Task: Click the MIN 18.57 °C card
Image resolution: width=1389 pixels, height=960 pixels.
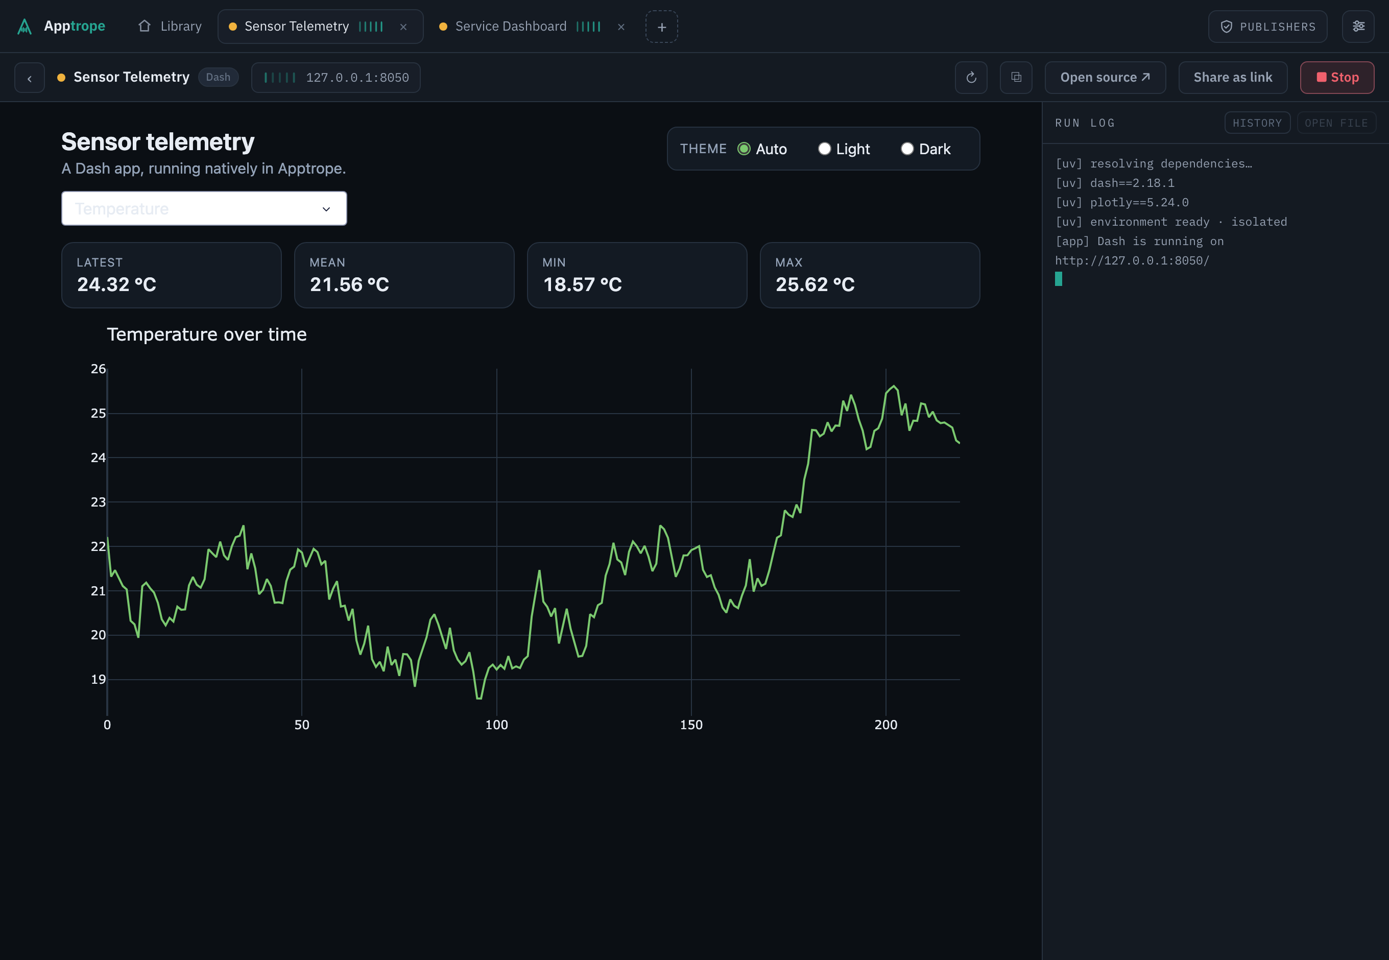Action: pos(637,275)
